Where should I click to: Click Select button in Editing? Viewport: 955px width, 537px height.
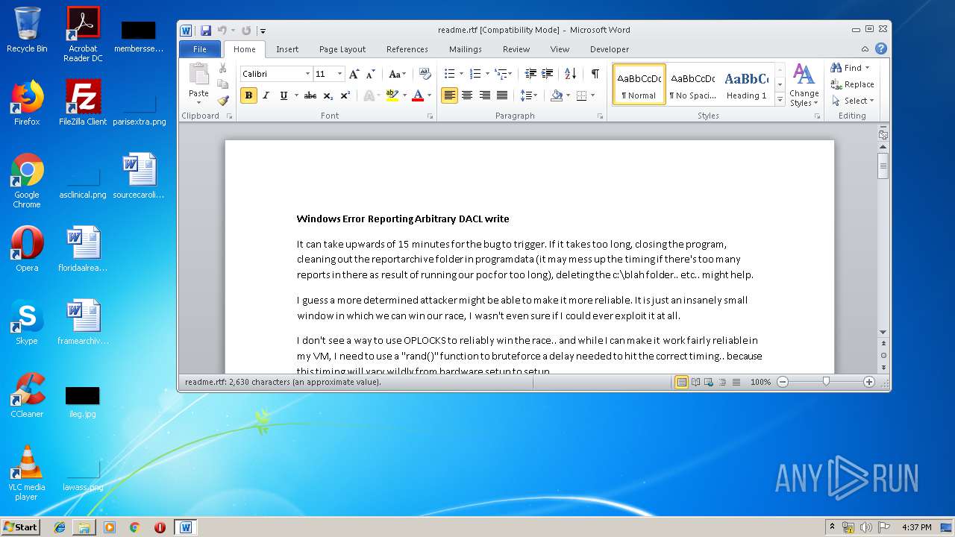(853, 101)
